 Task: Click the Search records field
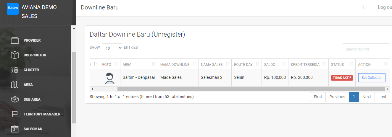click(366, 49)
